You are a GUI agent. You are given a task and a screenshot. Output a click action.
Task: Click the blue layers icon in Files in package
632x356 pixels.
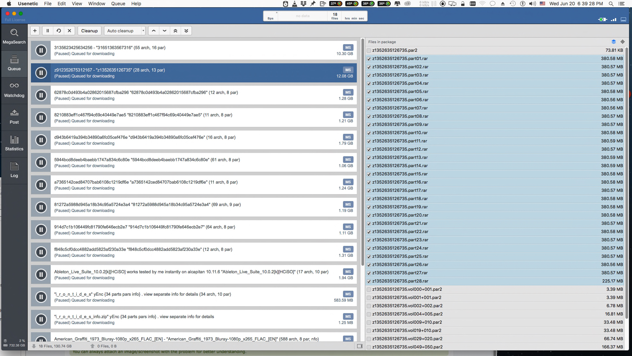point(614,42)
